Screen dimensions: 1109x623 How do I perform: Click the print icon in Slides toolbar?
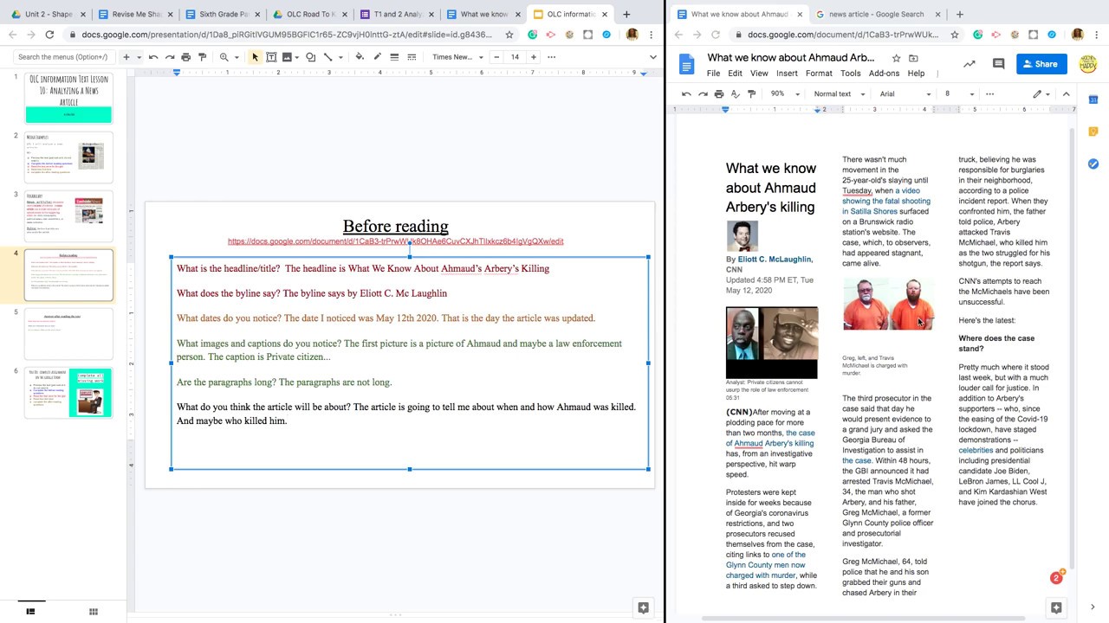(185, 57)
